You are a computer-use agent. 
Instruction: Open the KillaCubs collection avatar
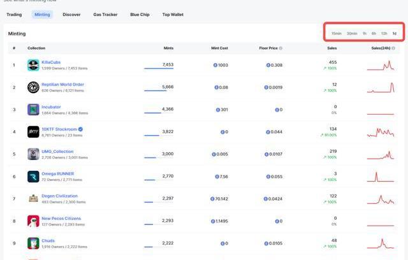[x=33, y=65]
